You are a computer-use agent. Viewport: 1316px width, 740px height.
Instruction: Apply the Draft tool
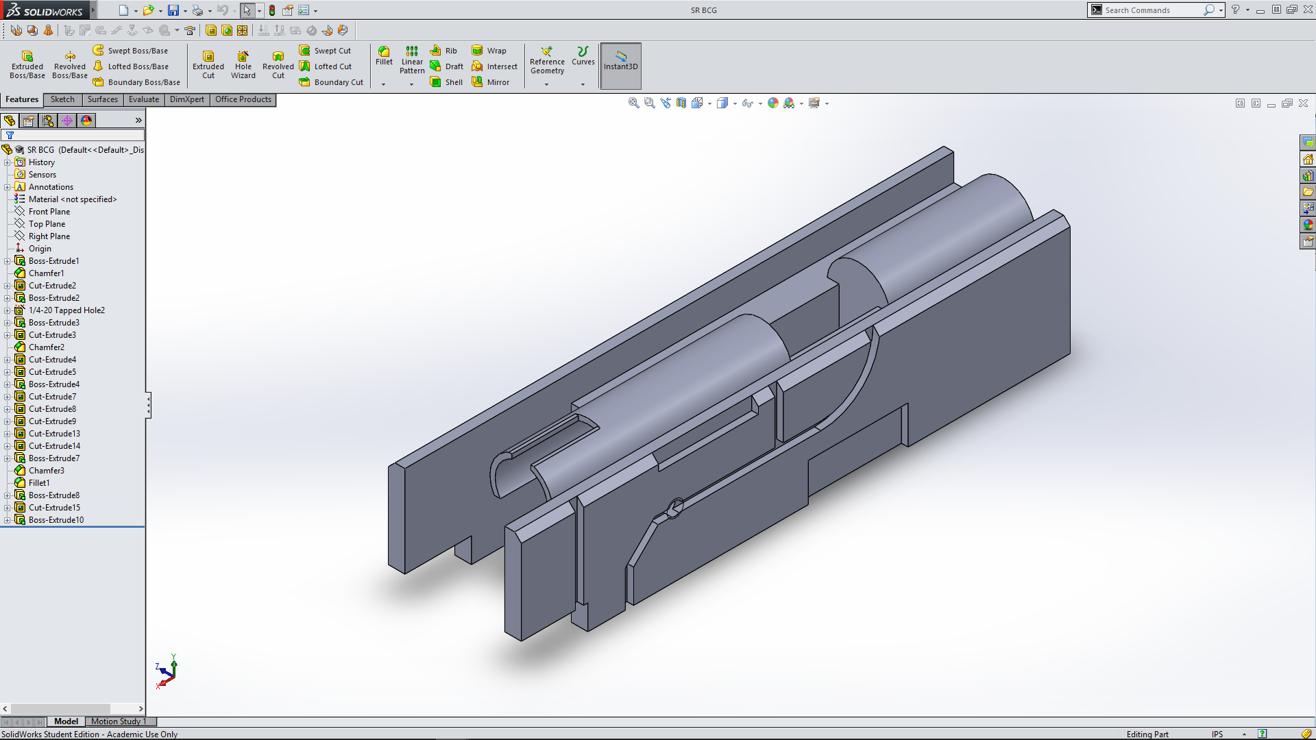[446, 66]
